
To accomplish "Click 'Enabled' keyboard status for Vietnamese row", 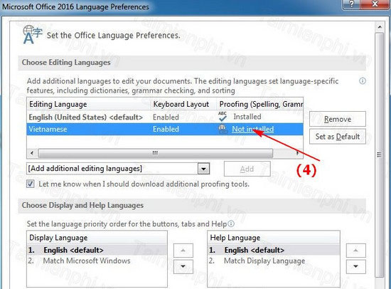I will (x=166, y=129).
